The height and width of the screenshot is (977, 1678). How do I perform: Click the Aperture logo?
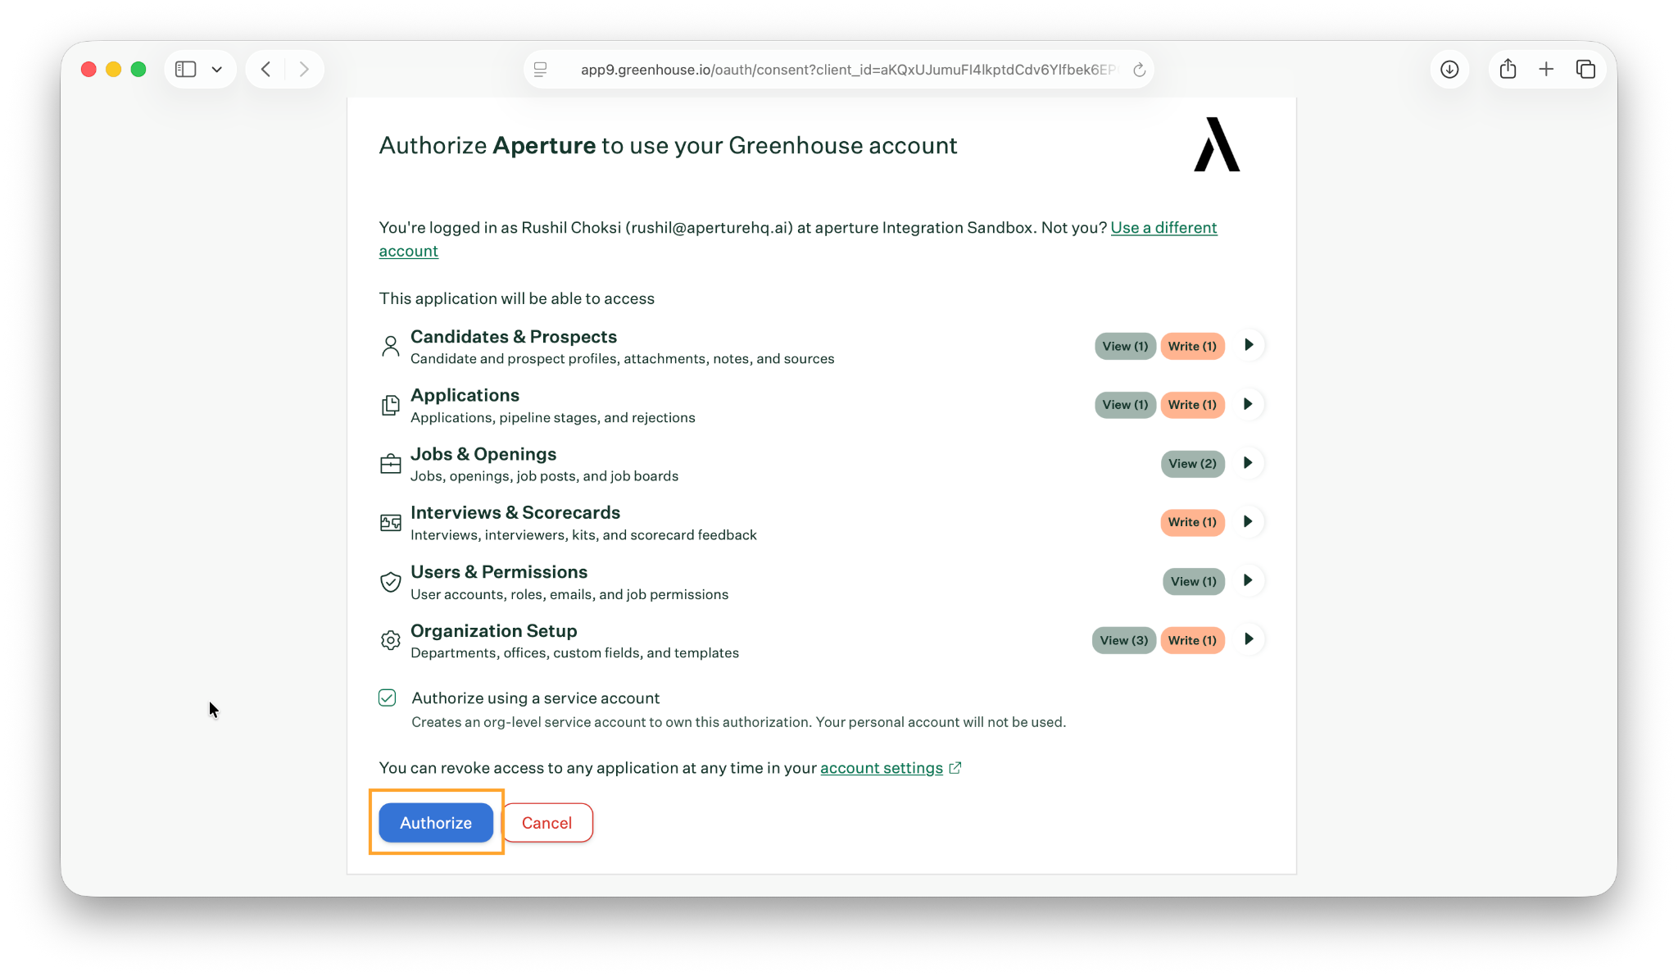point(1217,144)
